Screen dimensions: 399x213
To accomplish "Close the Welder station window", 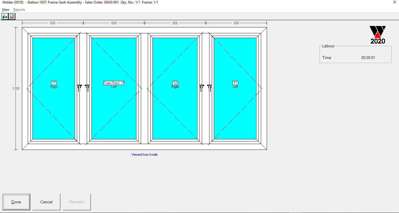I will [x=395, y=2].
